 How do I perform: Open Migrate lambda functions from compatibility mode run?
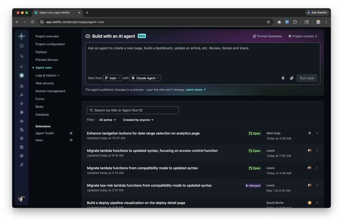[142, 168]
